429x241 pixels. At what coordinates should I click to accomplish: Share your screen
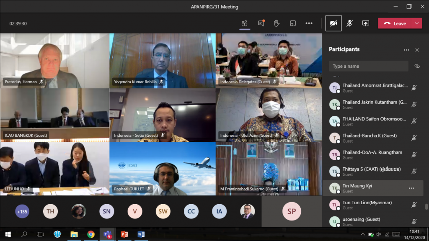click(x=365, y=23)
